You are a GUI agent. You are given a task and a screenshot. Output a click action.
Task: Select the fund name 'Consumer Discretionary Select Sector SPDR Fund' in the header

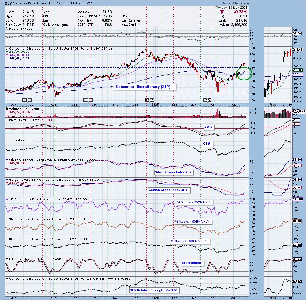[x=48, y=3]
